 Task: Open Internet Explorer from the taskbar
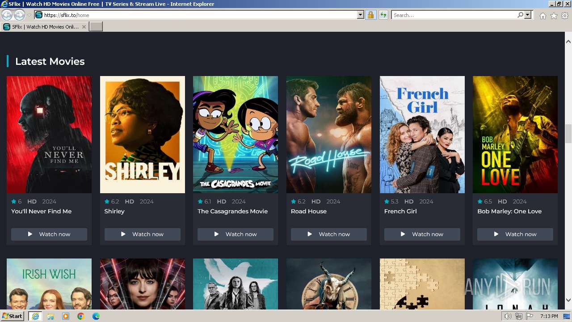pyautogui.click(x=35, y=316)
